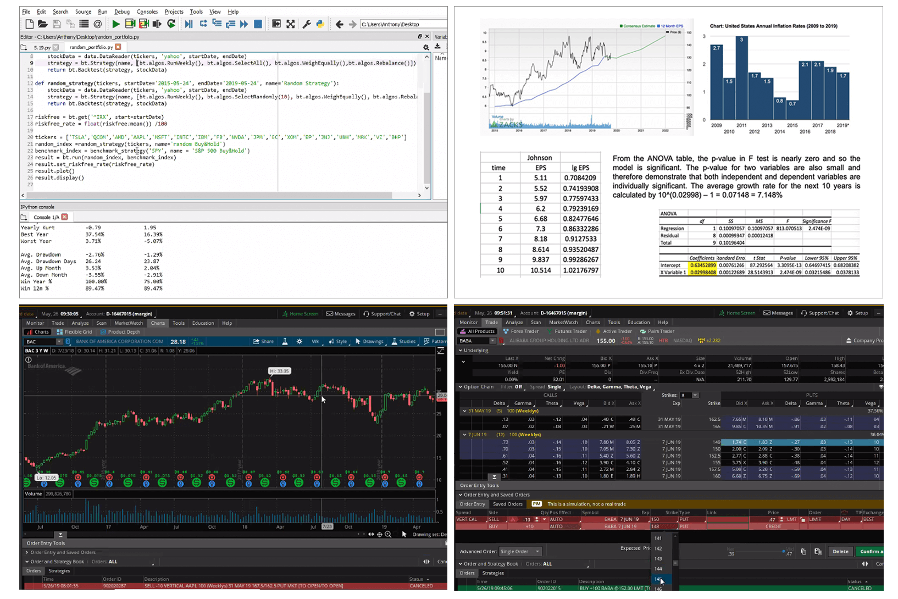Open Spyder preferences wrench icon
This screenshot has width=898, height=599.
tap(307, 24)
